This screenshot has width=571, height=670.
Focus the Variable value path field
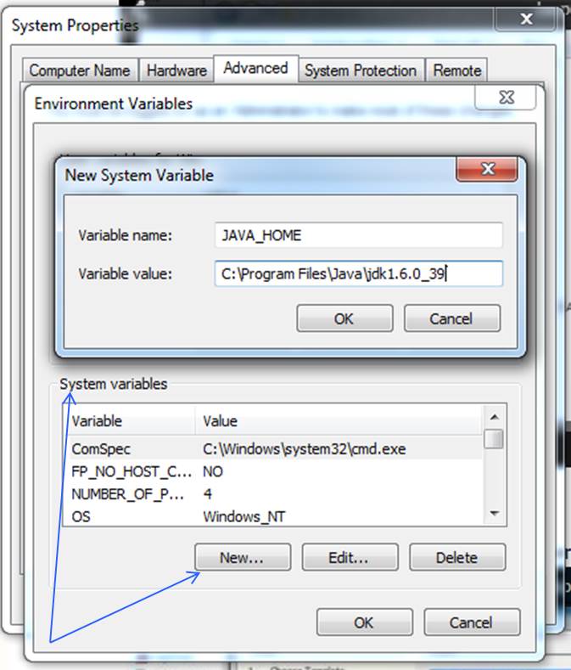coord(358,273)
